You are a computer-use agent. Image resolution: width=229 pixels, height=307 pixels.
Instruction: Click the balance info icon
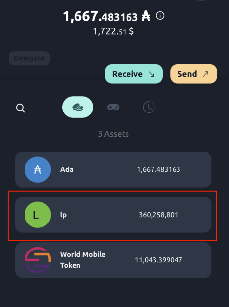pos(160,16)
